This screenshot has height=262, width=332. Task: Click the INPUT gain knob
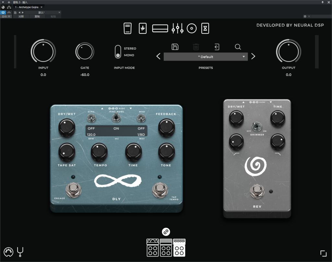pyautogui.click(x=43, y=51)
